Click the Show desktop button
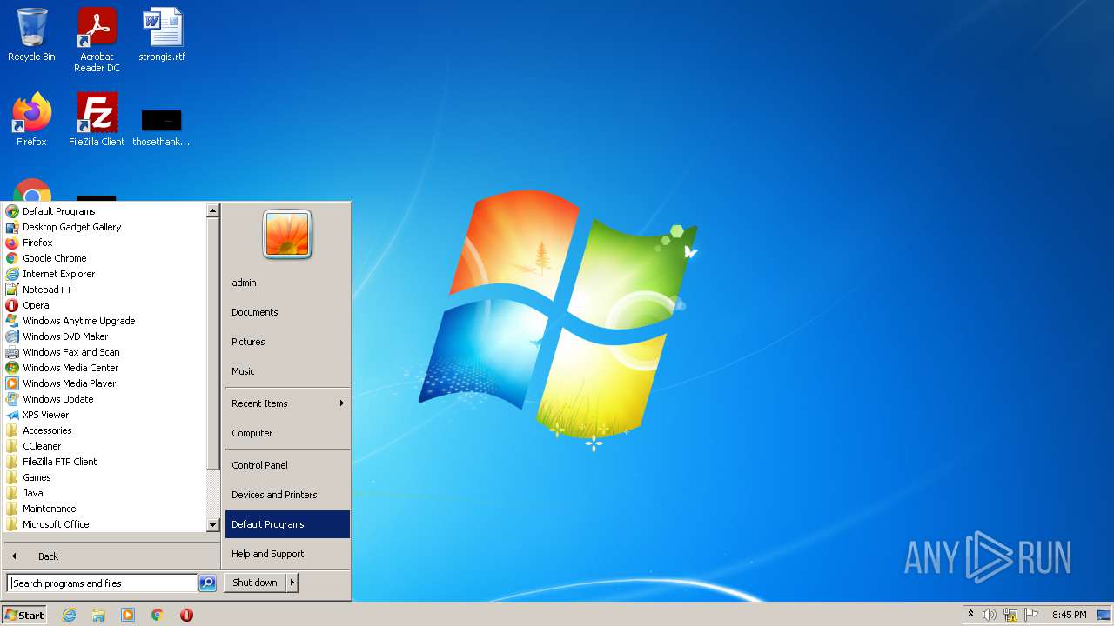This screenshot has width=1114, height=626. pyautogui.click(x=1104, y=615)
